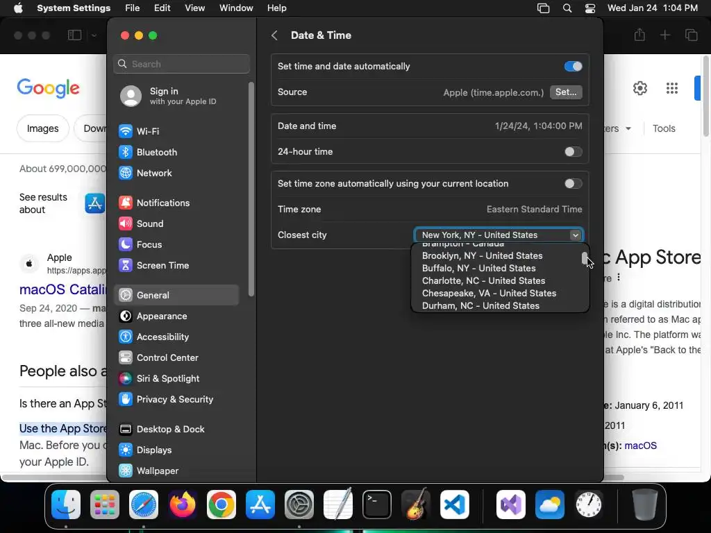
Task: Enable 24-hour time switch
Action: click(x=573, y=152)
